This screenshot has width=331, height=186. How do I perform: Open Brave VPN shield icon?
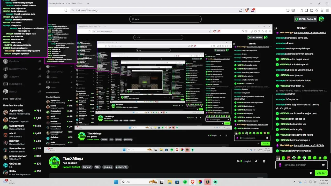pyautogui.click(x=322, y=10)
